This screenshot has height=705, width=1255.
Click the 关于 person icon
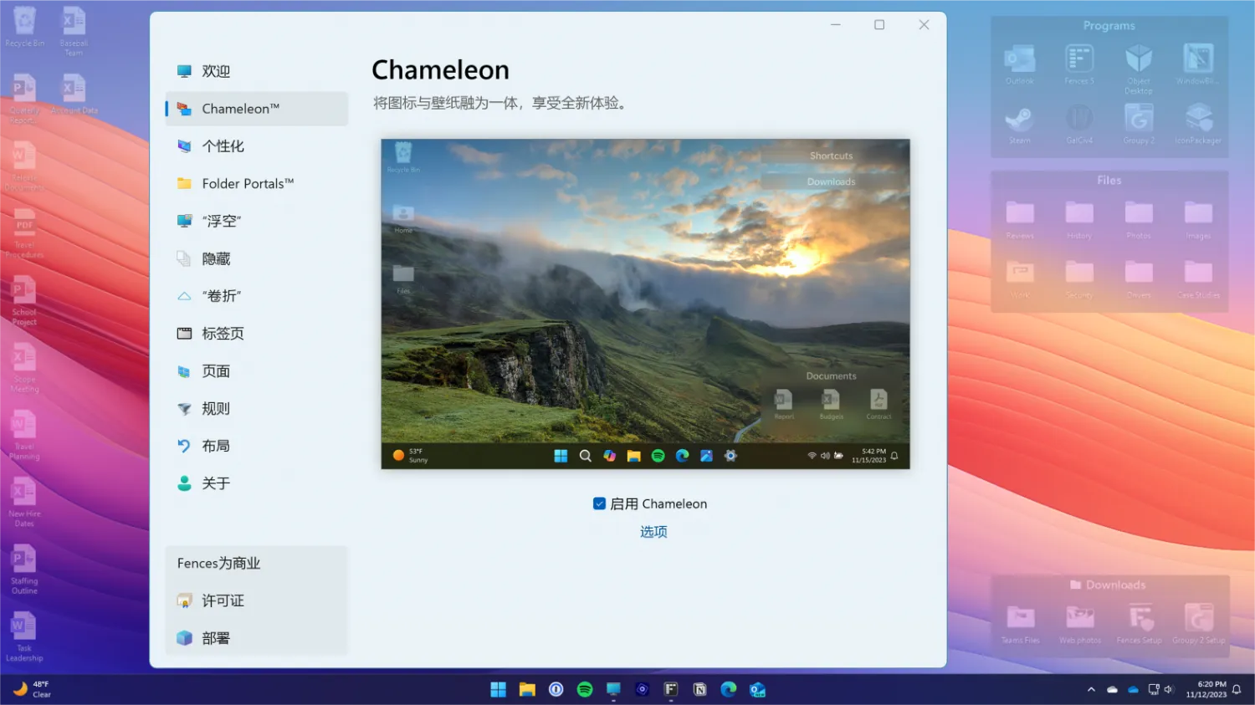point(184,483)
